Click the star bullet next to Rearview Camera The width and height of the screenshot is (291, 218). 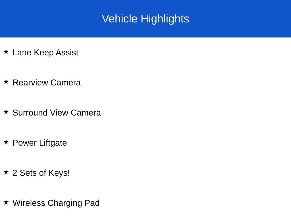[x=6, y=82]
